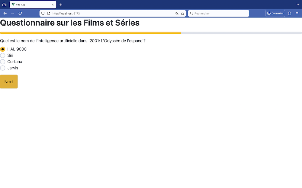This screenshot has width=302, height=188.
Task: Close the Vite App tab
Action: pyautogui.click(x=53, y=5)
